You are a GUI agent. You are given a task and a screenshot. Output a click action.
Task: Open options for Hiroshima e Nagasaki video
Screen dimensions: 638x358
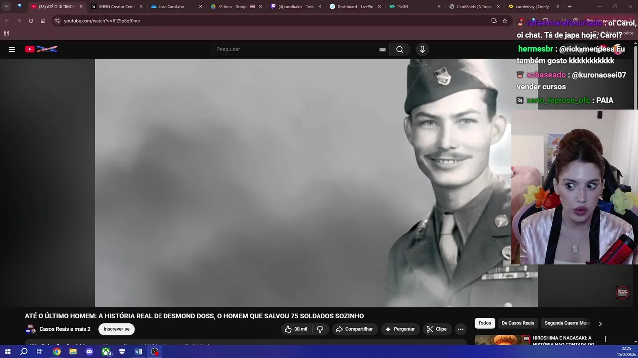click(x=606, y=339)
